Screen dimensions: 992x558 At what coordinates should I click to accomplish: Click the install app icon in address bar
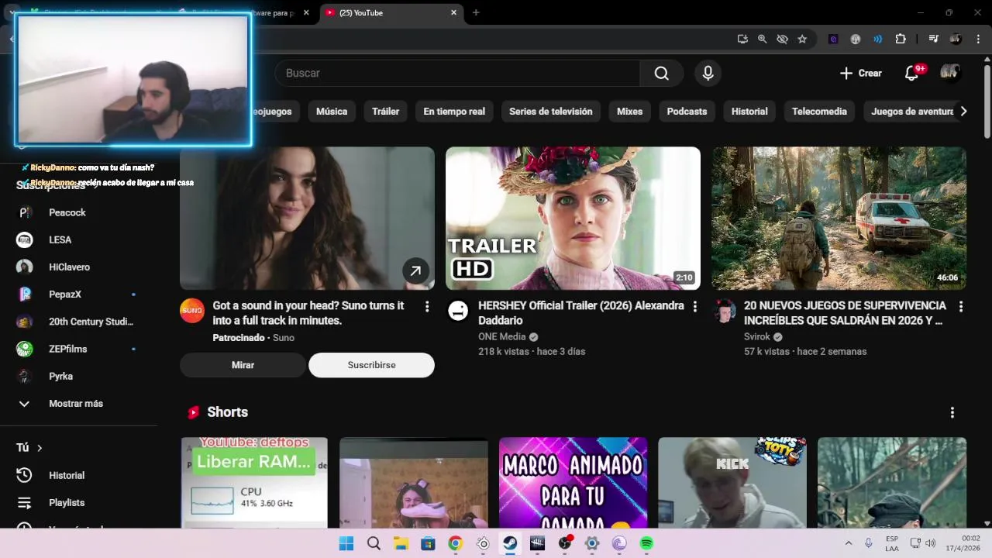pos(742,39)
